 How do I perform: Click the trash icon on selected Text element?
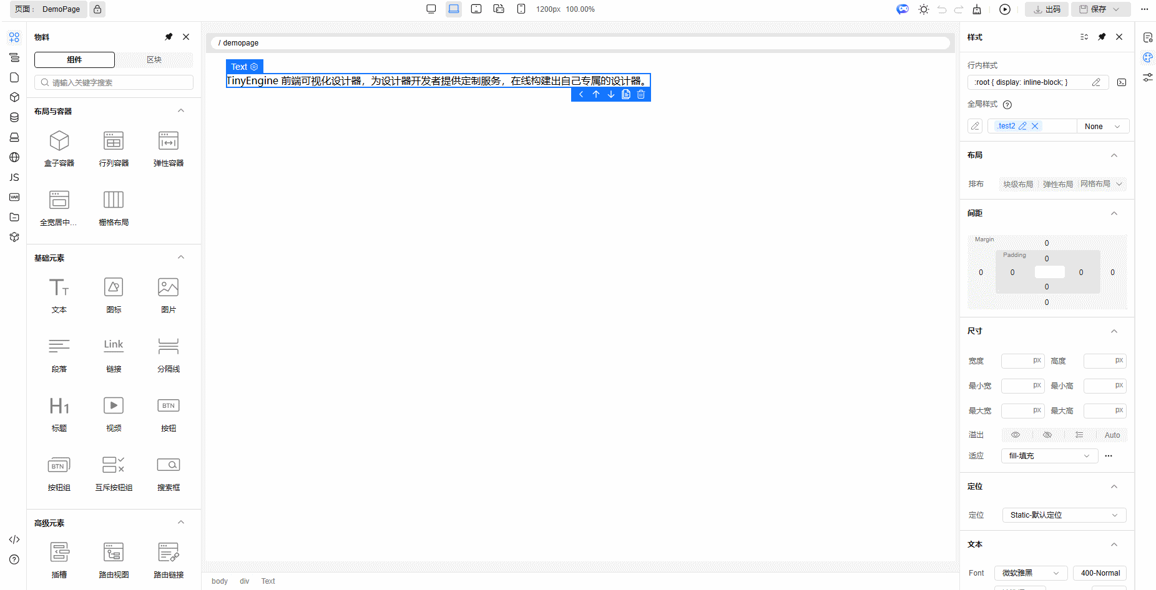(x=641, y=94)
